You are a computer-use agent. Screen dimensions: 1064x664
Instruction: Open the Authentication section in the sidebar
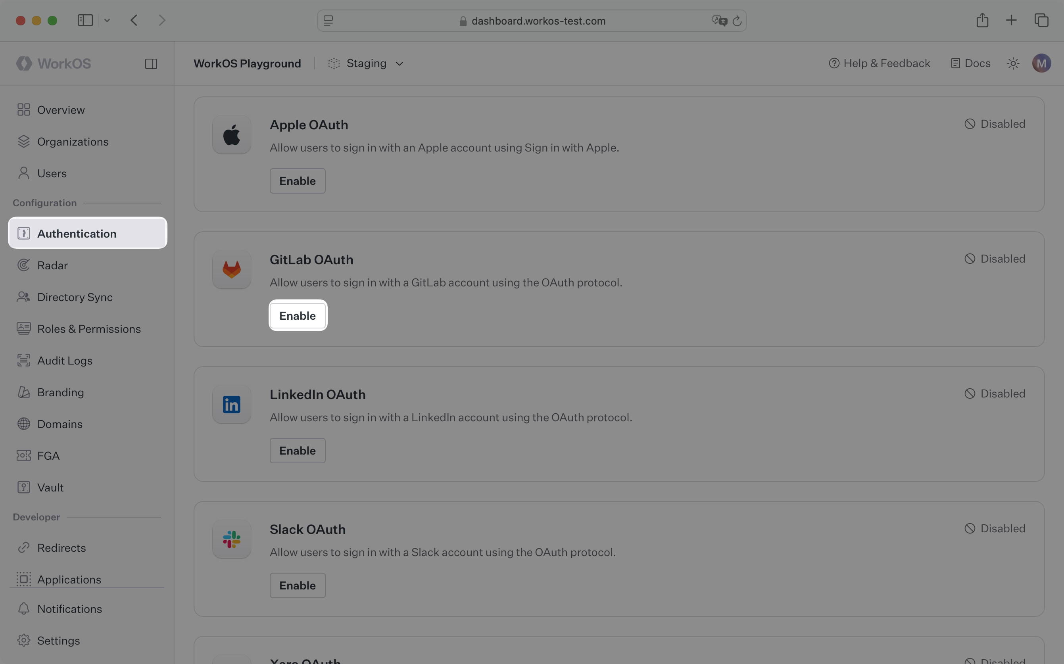77,233
